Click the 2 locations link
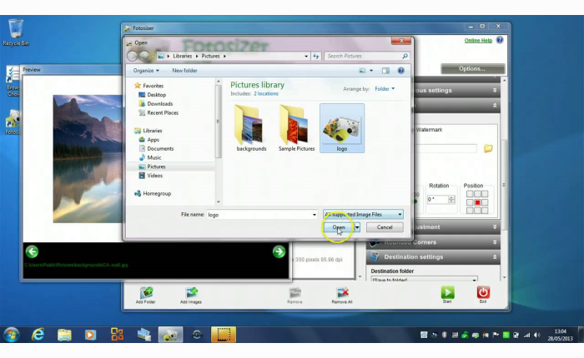This screenshot has height=358, width=584. (266, 94)
